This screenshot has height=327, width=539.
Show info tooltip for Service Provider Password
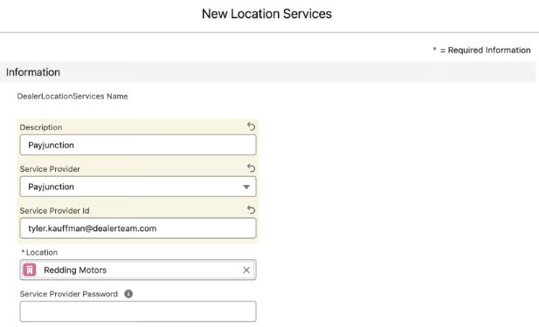(128, 294)
